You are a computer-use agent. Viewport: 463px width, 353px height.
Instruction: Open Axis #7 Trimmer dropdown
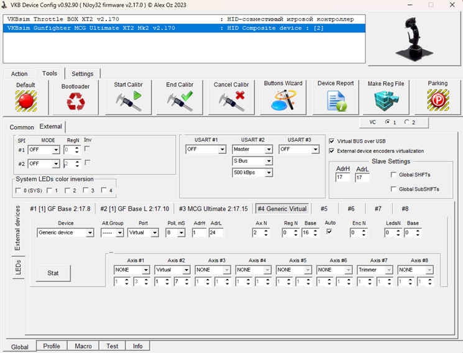(x=389, y=270)
